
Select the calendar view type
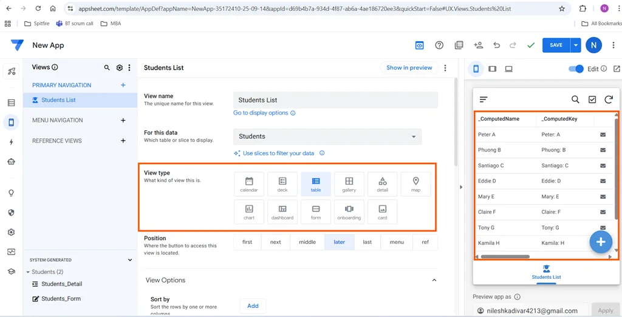[249, 184]
